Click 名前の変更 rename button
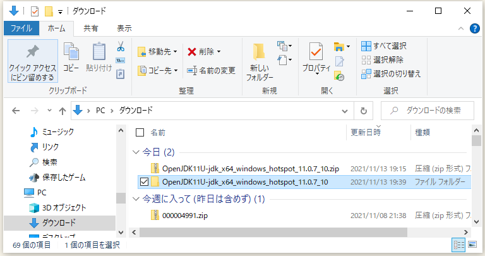Viewport: 485px width, 256px height. tap(212, 71)
